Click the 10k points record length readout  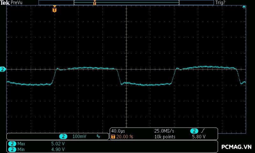click(165, 136)
